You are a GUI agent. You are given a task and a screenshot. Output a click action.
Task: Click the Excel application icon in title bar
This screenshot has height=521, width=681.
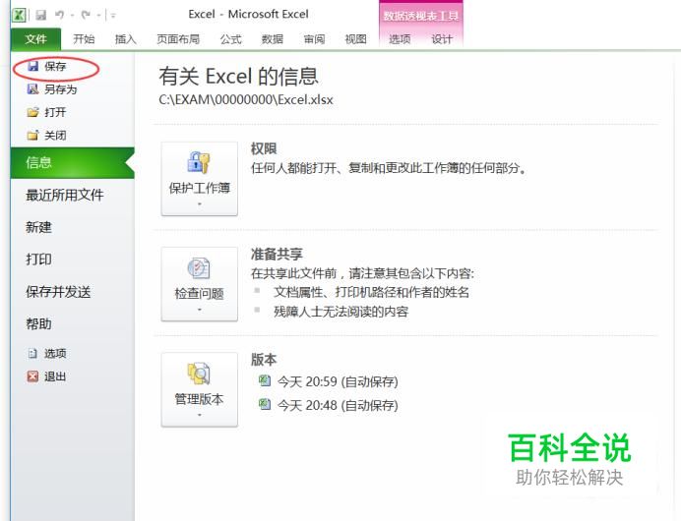pyautogui.click(x=19, y=15)
